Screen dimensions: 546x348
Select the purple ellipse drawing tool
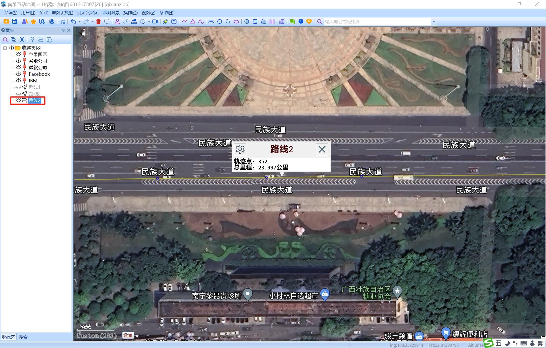click(x=236, y=21)
